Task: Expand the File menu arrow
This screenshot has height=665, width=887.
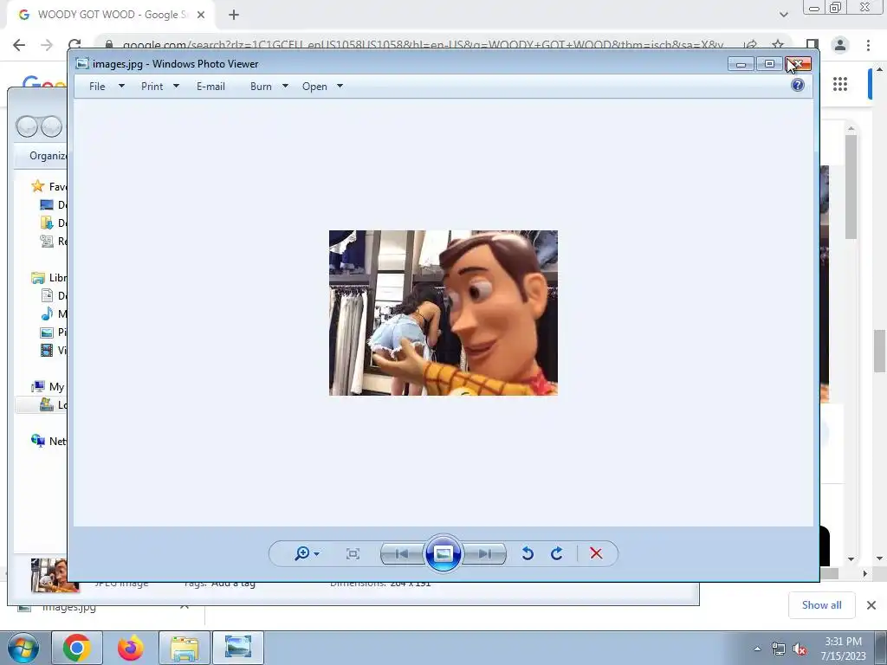Action: [x=121, y=86]
